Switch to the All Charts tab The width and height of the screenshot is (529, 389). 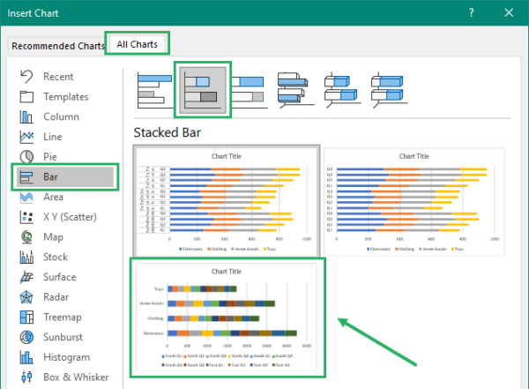tap(137, 43)
